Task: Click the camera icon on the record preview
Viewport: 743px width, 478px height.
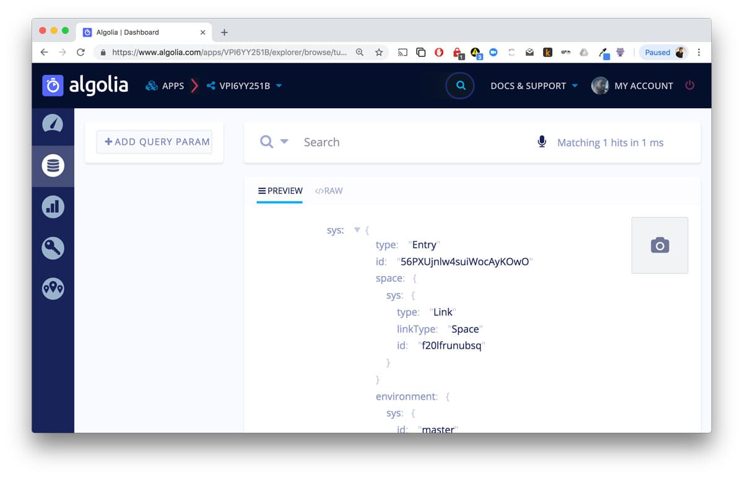Action: click(659, 245)
